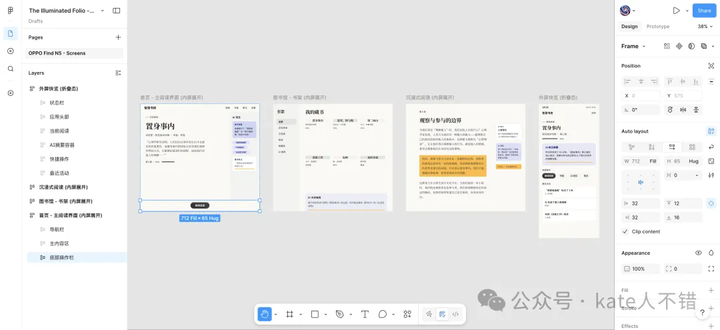Toggle the Clip content checkbox

[x=625, y=231]
